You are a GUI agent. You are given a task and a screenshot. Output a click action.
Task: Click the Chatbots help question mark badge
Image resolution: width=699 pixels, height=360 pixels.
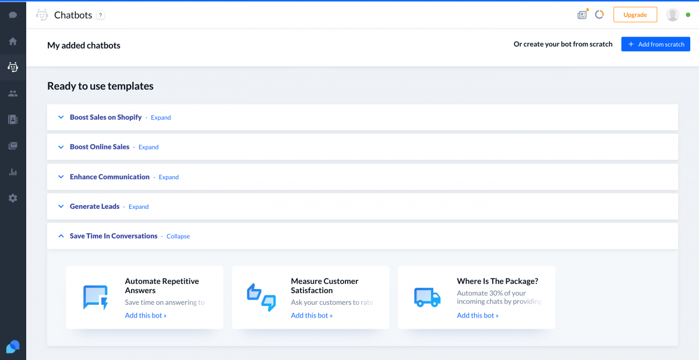[x=100, y=15]
